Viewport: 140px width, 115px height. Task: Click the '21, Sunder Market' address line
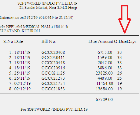click(48, 8)
